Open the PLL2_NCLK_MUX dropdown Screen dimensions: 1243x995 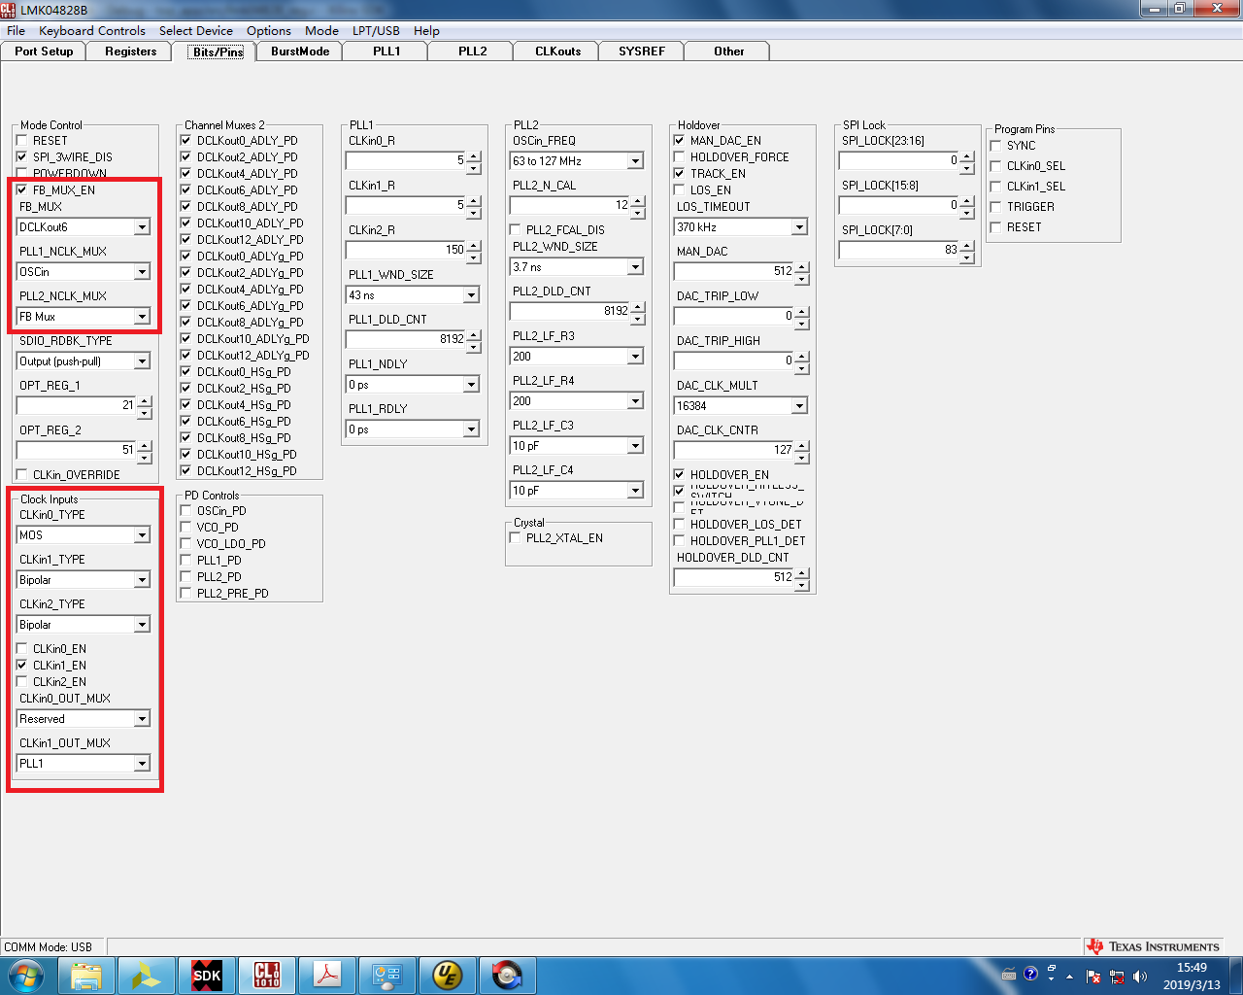(142, 317)
